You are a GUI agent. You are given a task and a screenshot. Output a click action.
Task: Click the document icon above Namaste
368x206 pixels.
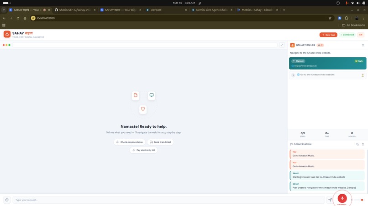coord(136,95)
